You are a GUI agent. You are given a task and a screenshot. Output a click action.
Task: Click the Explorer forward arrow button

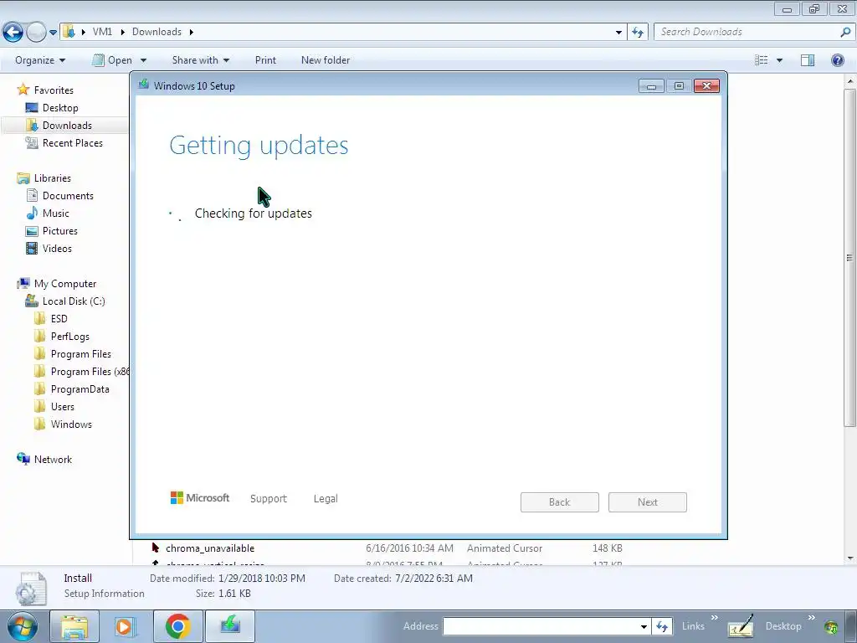36,33
